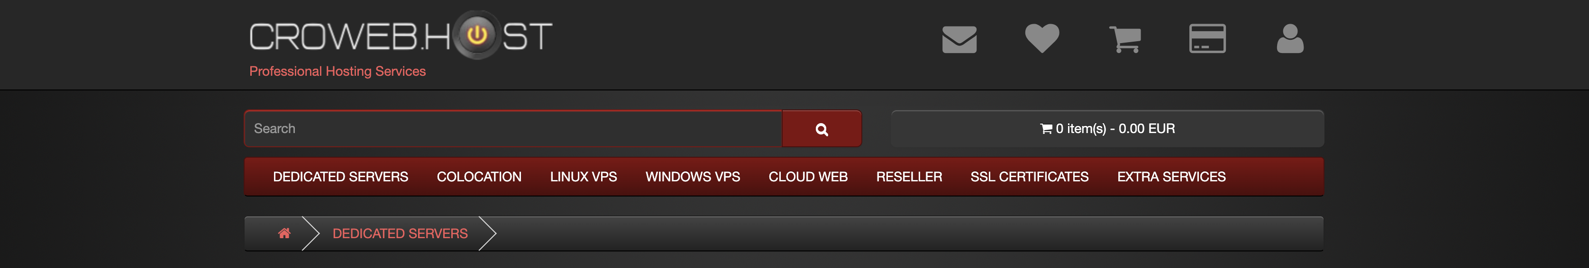This screenshot has height=268, width=1589.
Task: Expand the 0 item(s) cart dropdown
Action: pos(1107,129)
